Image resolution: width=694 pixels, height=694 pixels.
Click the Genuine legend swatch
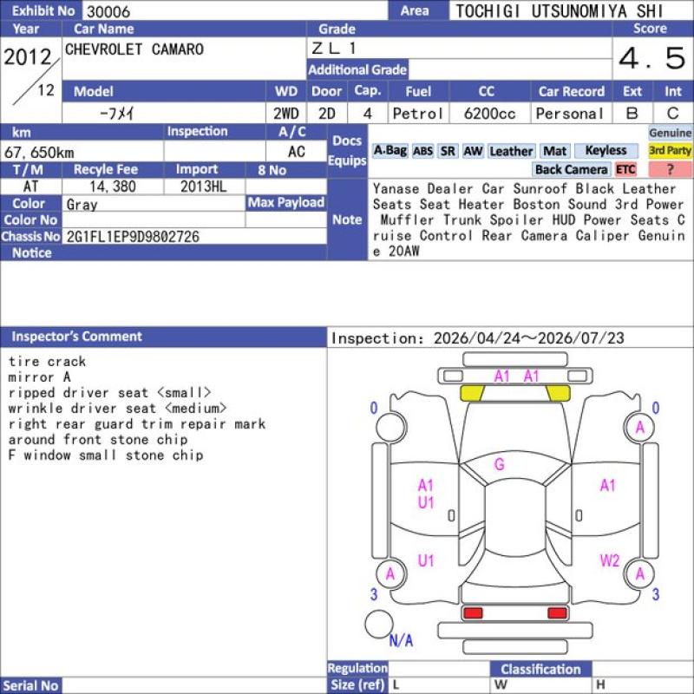click(670, 133)
